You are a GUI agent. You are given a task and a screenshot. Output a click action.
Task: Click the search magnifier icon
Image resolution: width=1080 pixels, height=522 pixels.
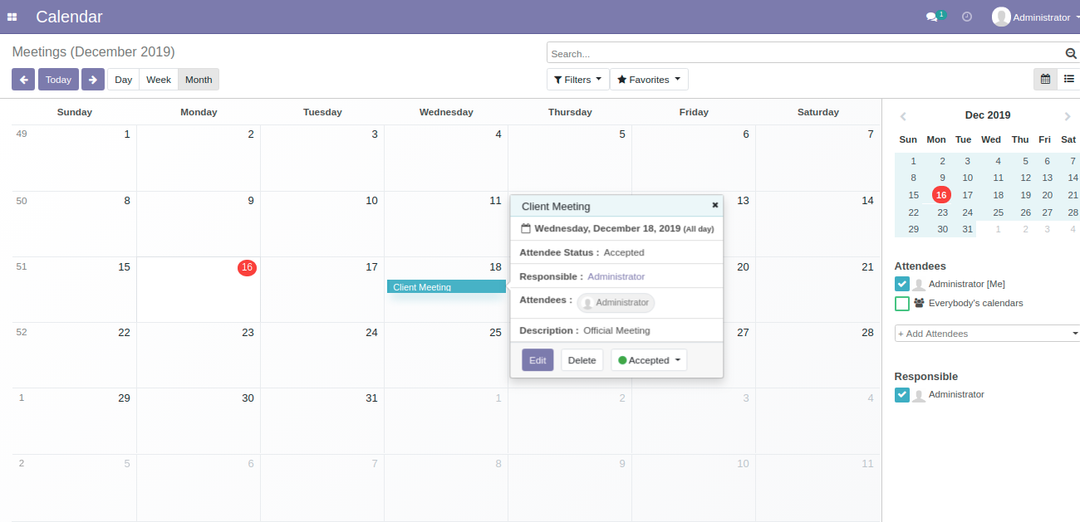(x=1071, y=54)
